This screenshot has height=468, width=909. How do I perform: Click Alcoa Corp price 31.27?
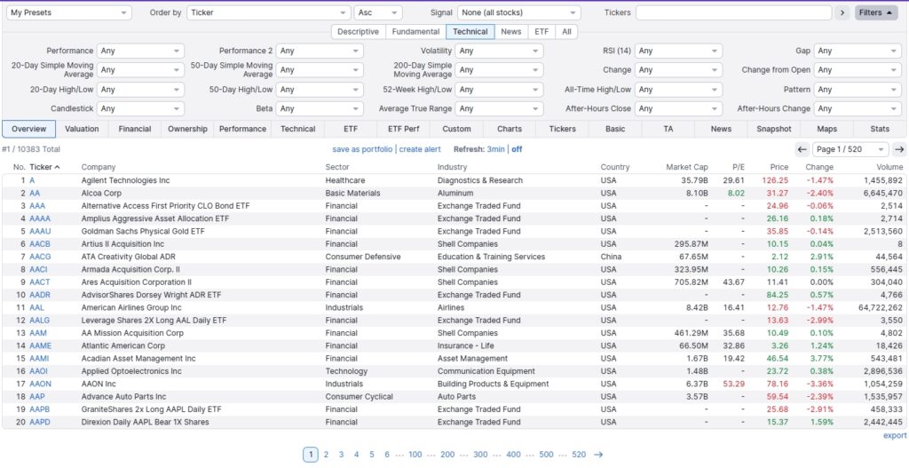pos(778,193)
